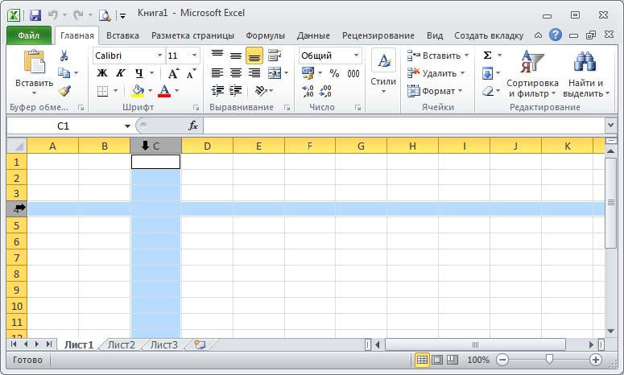This screenshot has width=624, height=375.
Task: Open the Name Box dropdown arrow
Action: tap(127, 126)
